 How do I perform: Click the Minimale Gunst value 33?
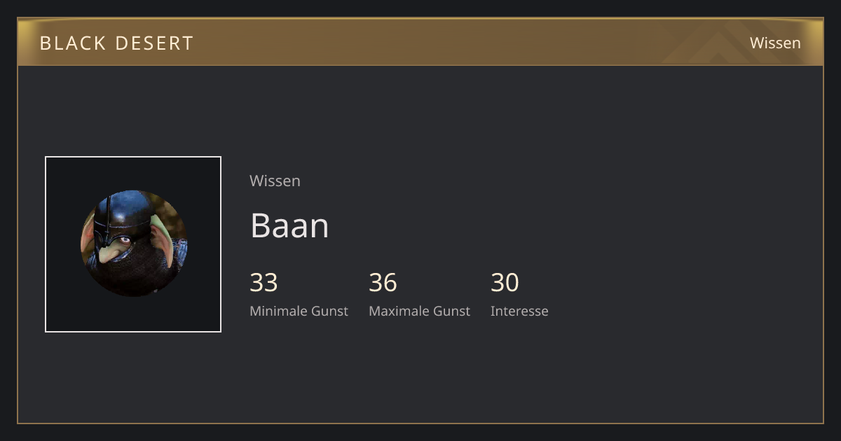click(264, 283)
